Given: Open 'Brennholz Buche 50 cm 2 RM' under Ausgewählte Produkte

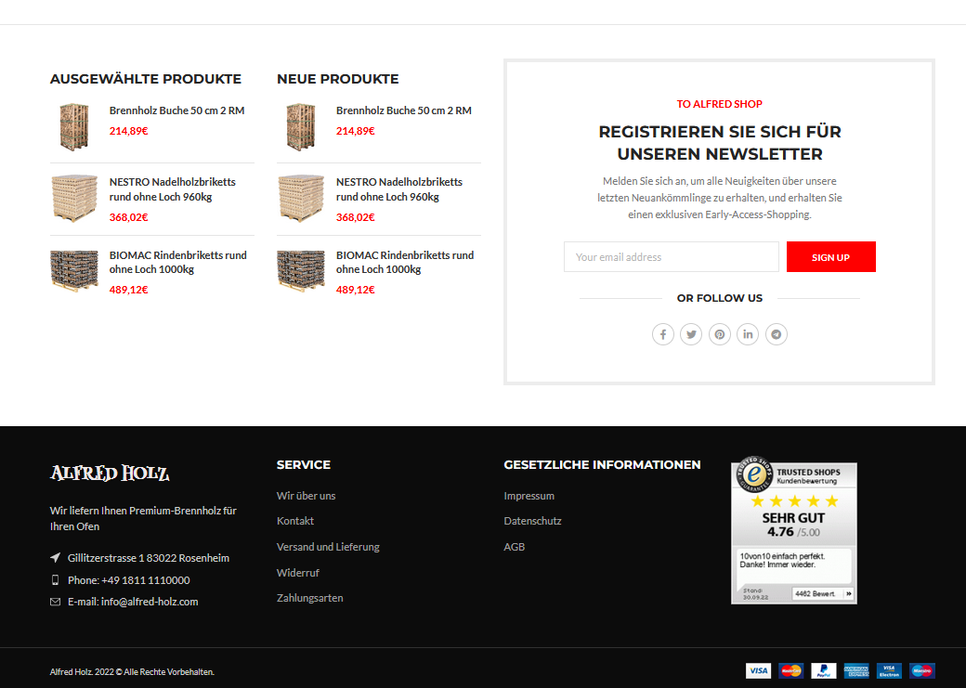Looking at the screenshot, I should tap(176, 110).
